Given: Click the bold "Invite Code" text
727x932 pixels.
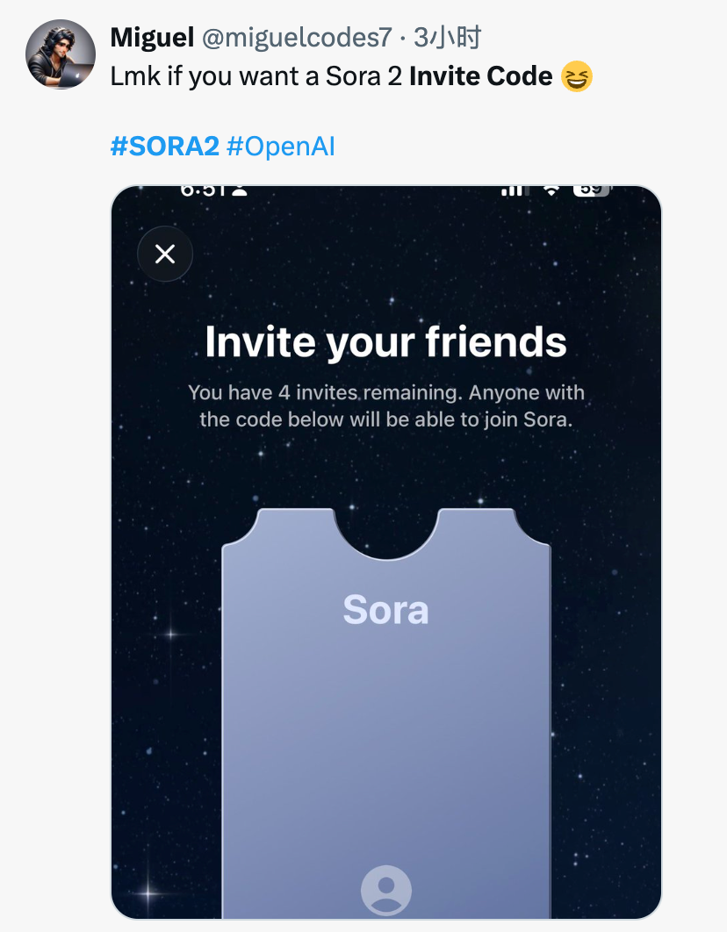Looking at the screenshot, I should pyautogui.click(x=480, y=77).
